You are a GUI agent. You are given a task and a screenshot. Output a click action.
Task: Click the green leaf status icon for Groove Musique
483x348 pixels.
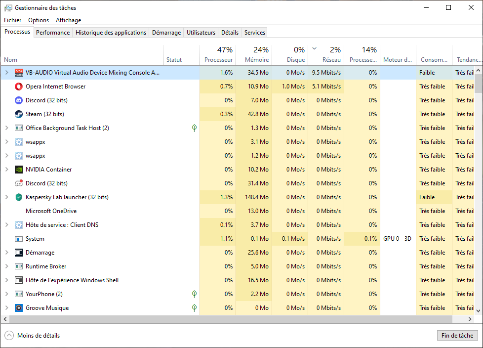pos(195,308)
